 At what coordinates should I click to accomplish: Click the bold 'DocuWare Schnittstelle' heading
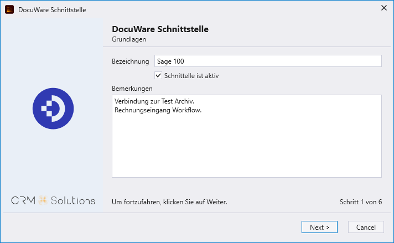pos(160,29)
